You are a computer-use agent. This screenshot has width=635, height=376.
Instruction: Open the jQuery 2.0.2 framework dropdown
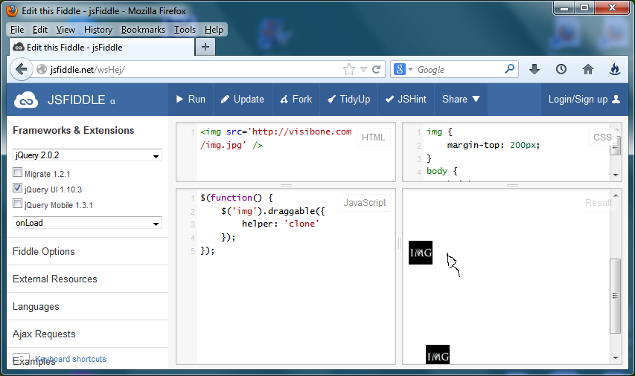point(87,155)
